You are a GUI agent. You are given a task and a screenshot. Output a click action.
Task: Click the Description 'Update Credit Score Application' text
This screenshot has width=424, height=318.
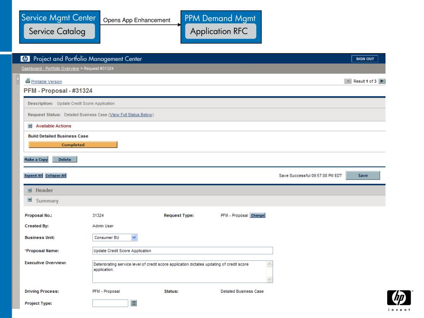86,103
